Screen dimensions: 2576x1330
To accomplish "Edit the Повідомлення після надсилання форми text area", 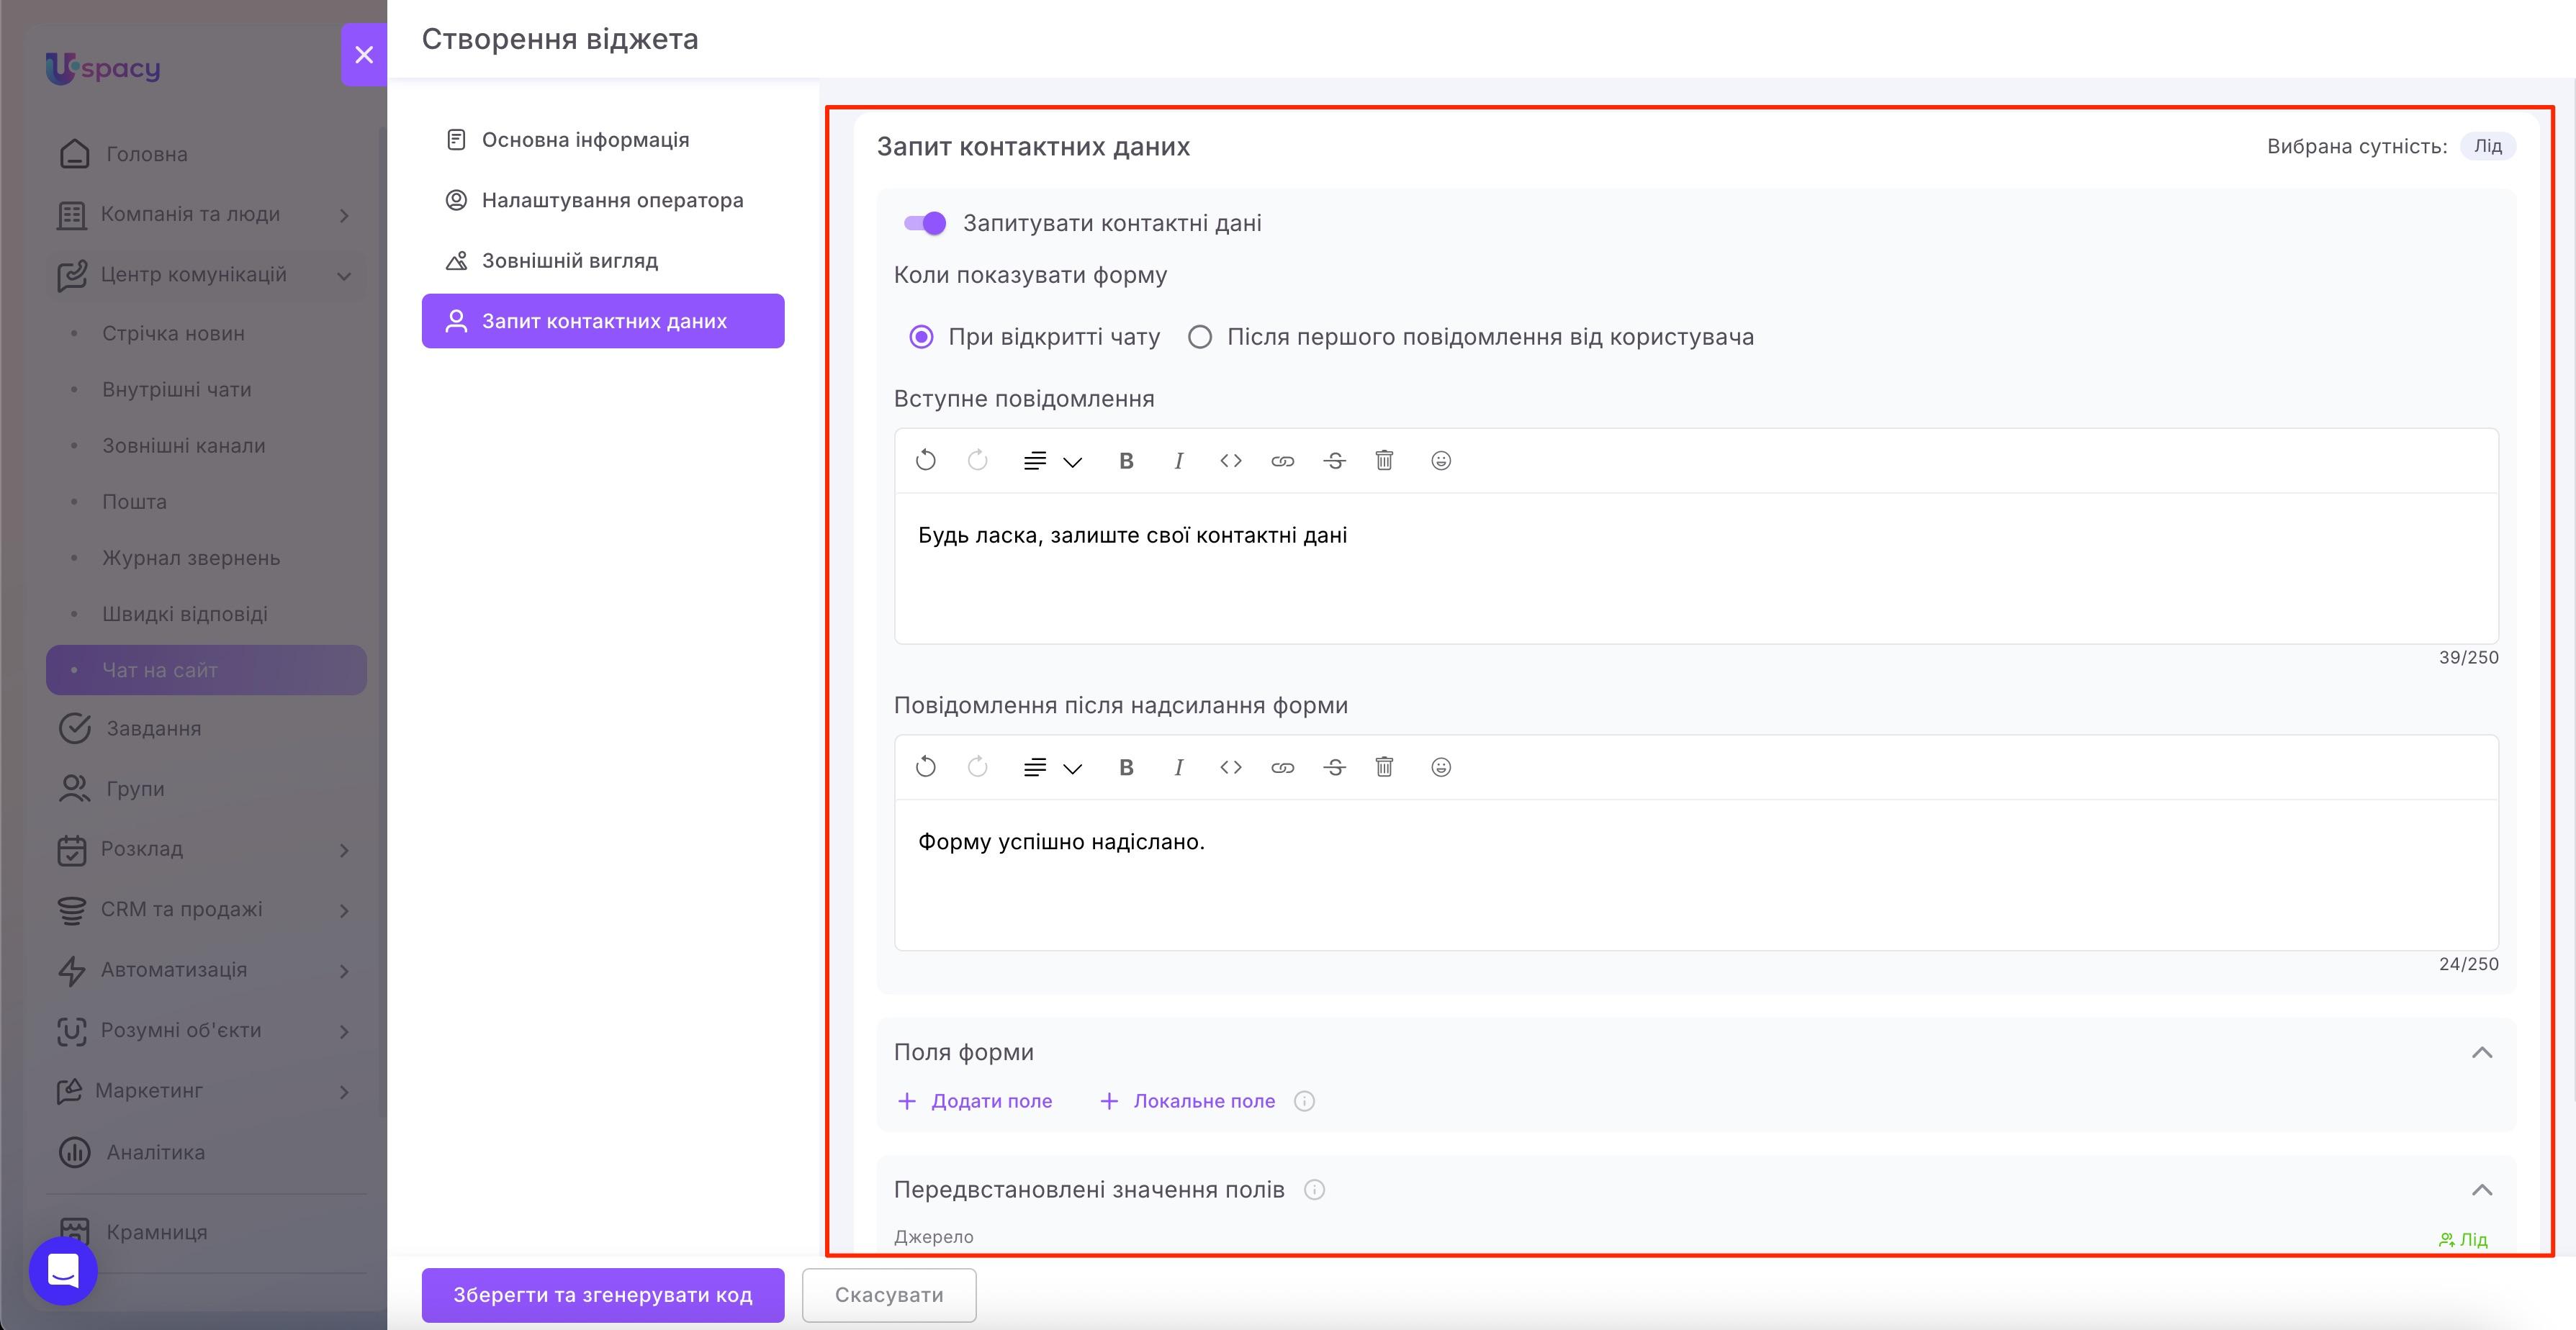I will (1696, 874).
